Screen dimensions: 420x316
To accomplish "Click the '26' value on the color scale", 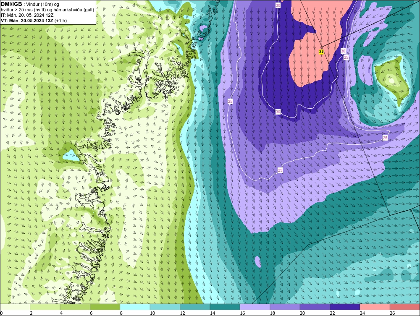I will pos(392,313).
